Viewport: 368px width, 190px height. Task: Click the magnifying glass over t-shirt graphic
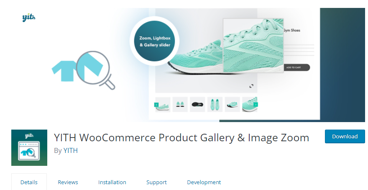coord(95,70)
